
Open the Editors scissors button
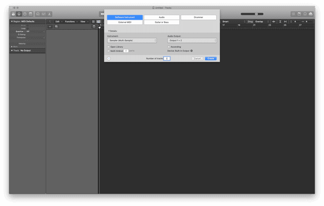pos(50,14)
